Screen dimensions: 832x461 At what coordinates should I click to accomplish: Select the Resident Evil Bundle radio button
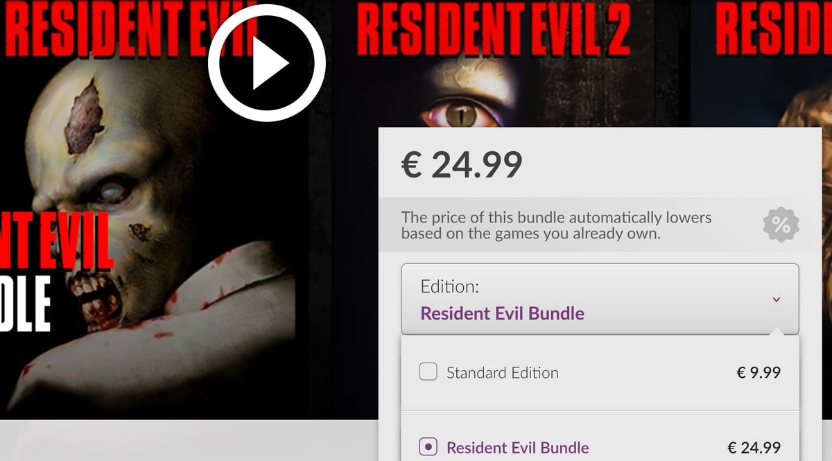tap(428, 447)
